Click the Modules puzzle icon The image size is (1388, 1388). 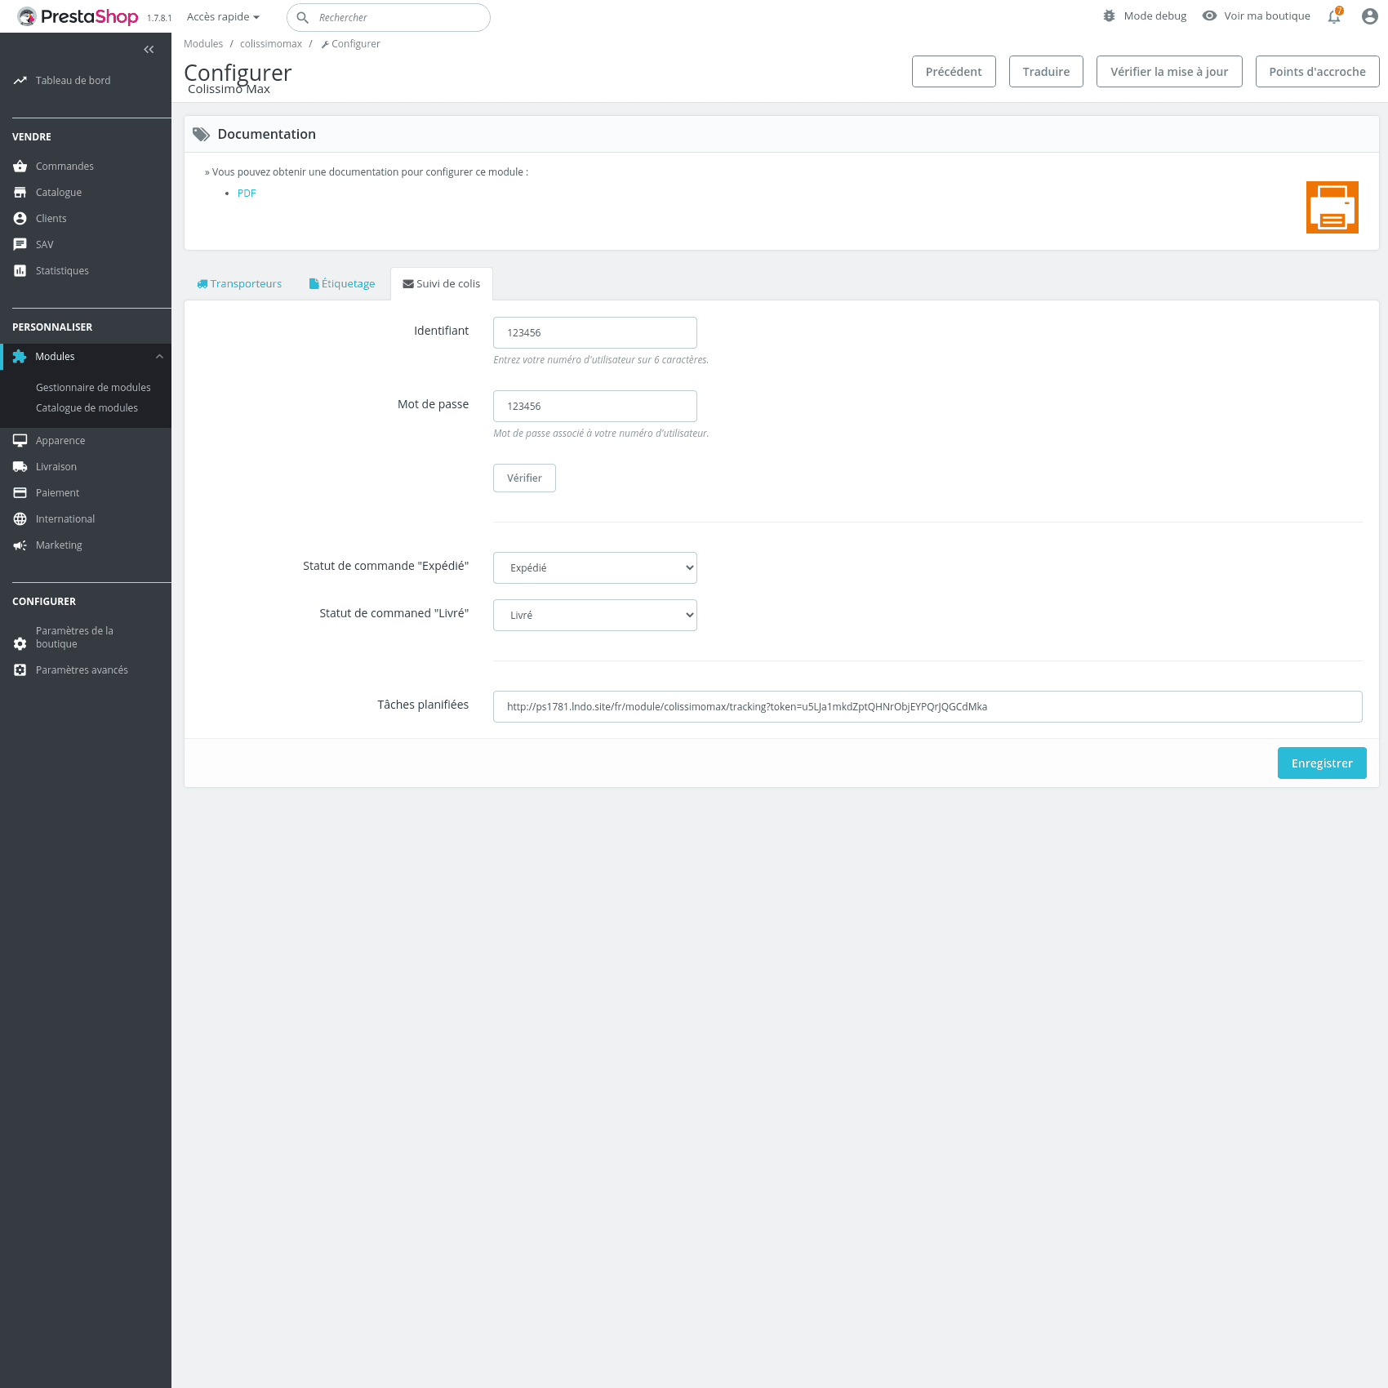20,356
